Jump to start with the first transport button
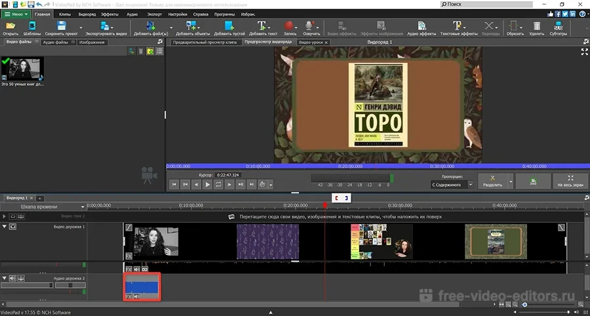Image resolution: width=590 pixels, height=316 pixels. point(174,184)
